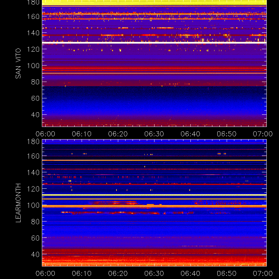
Task: Click the San Vito plot's 06:10 time label
Action: pyautogui.click(x=82, y=134)
